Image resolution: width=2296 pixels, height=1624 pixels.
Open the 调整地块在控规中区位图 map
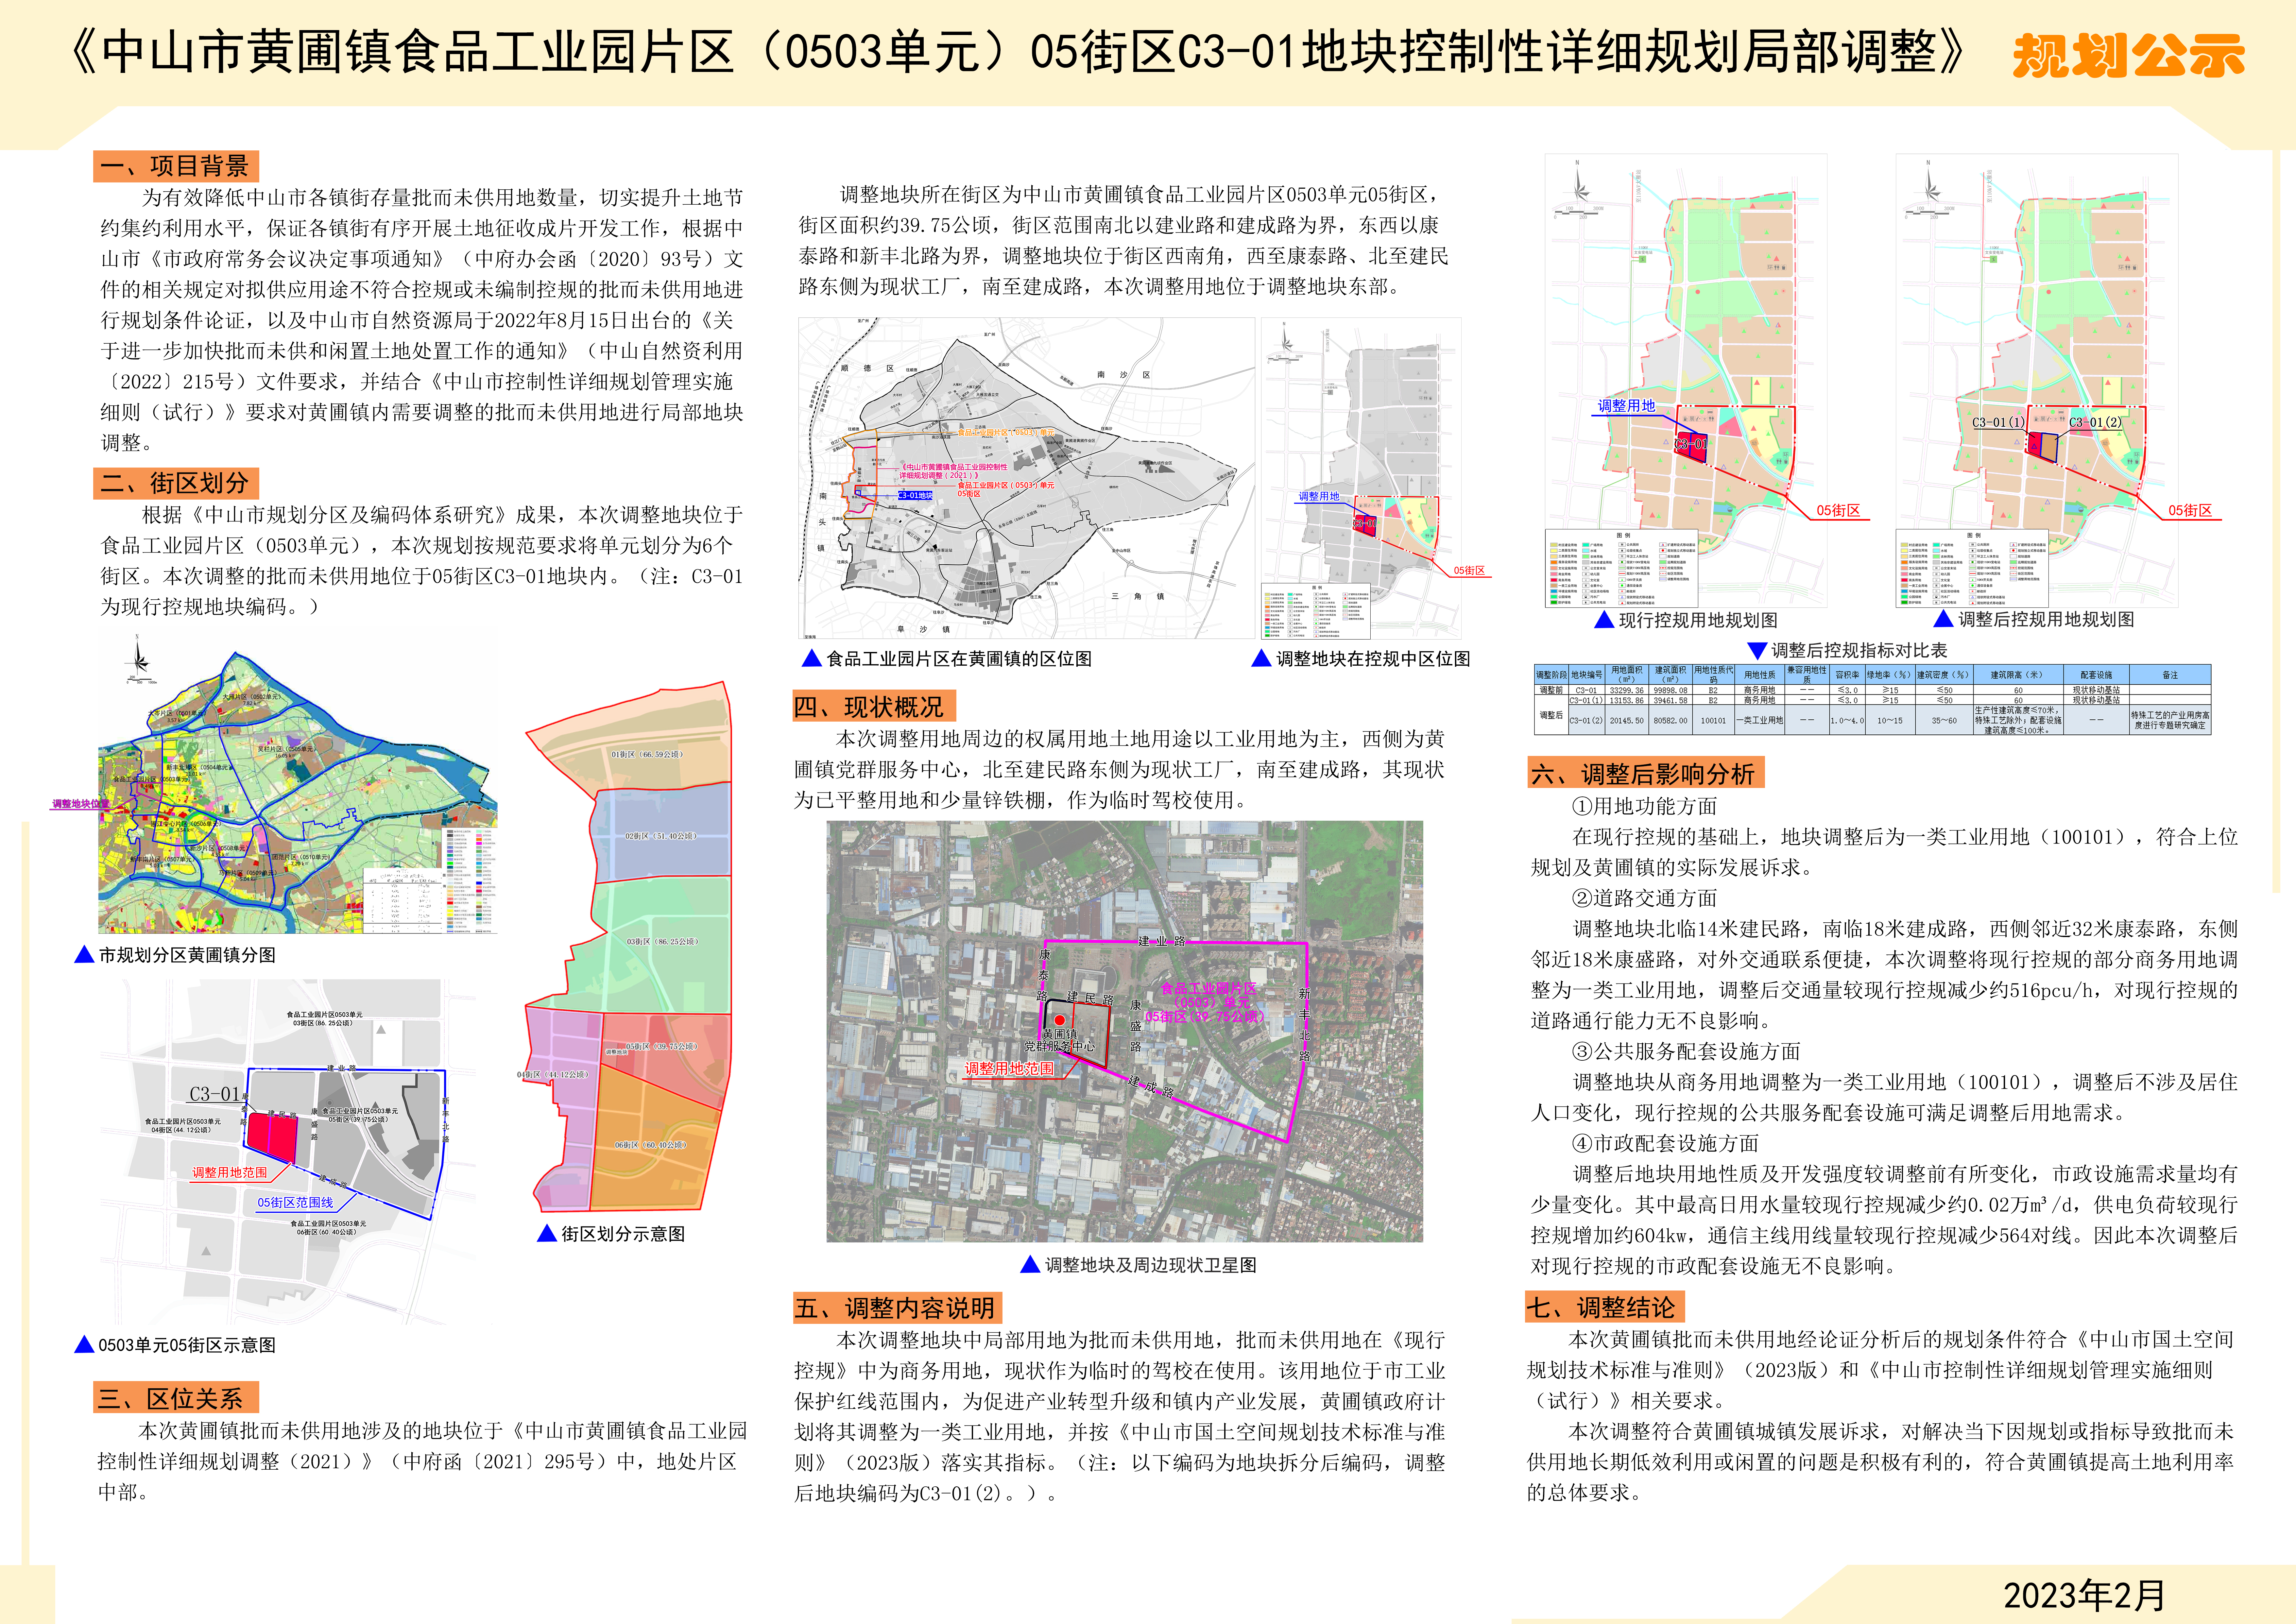click(1361, 478)
